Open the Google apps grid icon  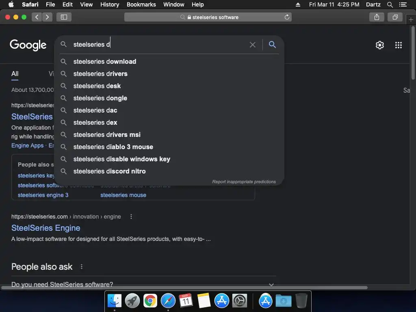coord(399,45)
